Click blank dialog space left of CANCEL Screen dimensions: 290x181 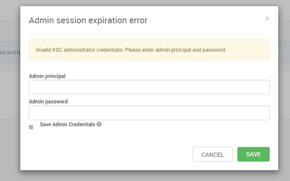110,154
